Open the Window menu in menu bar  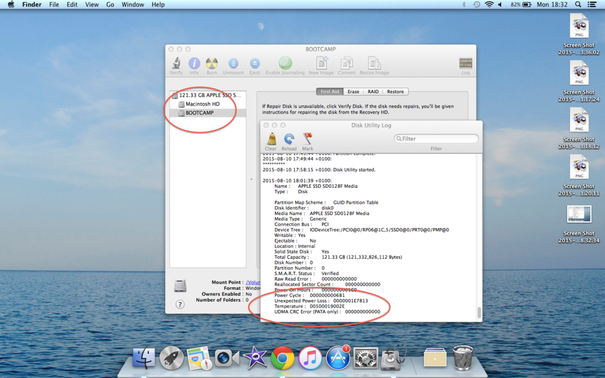(x=132, y=5)
